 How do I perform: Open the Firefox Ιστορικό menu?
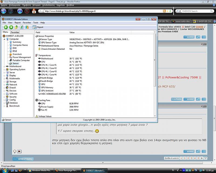(x=36, y=5)
